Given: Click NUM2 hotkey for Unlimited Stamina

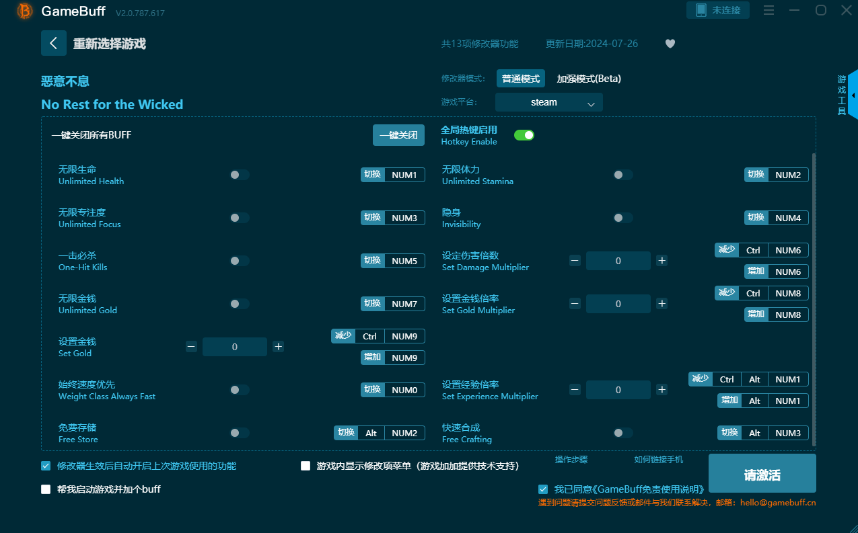Looking at the screenshot, I should point(788,175).
